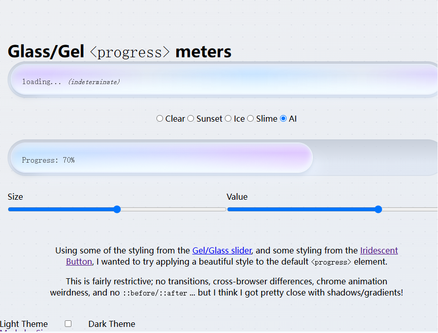Click the Glass/Gel progress meters heading

[x=120, y=52]
